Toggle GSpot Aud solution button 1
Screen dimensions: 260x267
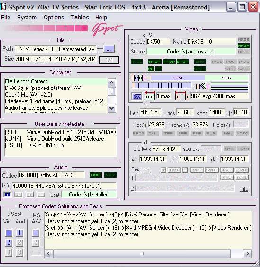pyautogui.click(x=19, y=232)
